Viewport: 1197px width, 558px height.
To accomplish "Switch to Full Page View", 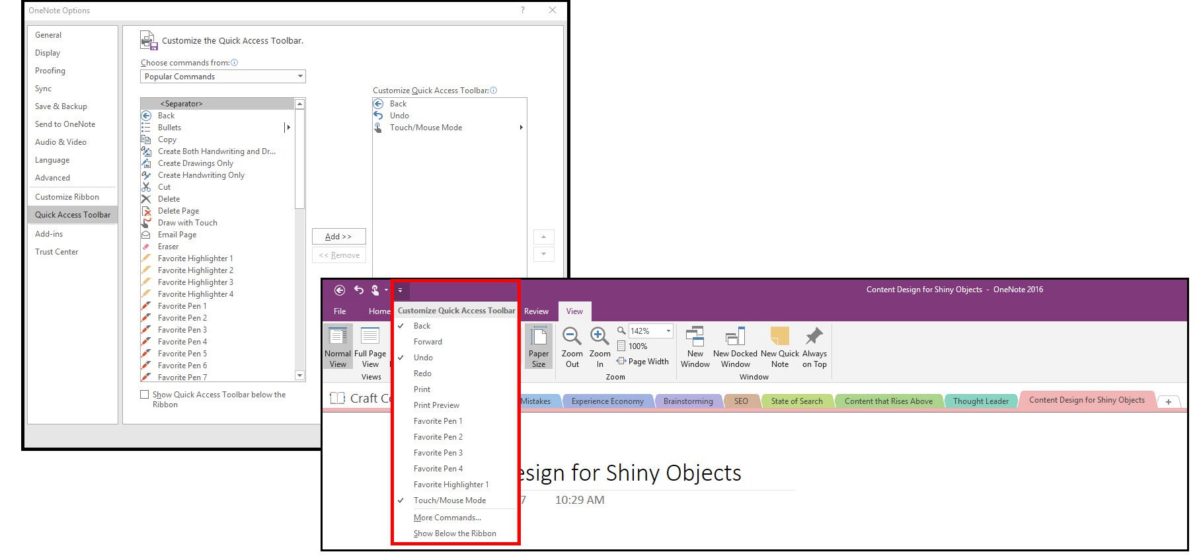I will tap(370, 348).
